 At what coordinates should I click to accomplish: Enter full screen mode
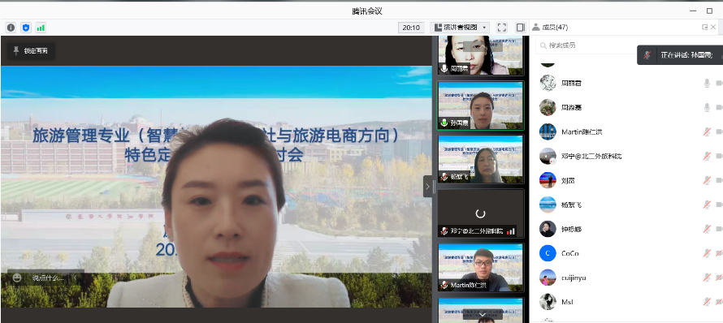[502, 28]
